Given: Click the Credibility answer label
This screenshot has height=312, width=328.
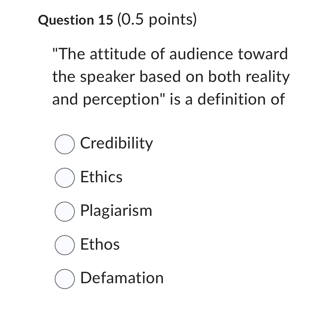Looking at the screenshot, I should pyautogui.click(x=116, y=143).
